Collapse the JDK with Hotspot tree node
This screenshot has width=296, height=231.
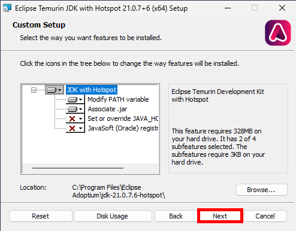point(34,90)
